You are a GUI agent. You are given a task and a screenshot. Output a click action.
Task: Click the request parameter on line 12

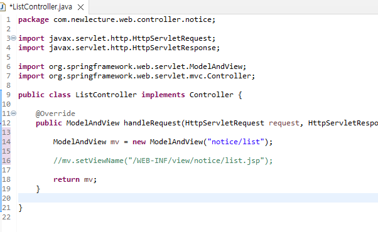pos(284,123)
